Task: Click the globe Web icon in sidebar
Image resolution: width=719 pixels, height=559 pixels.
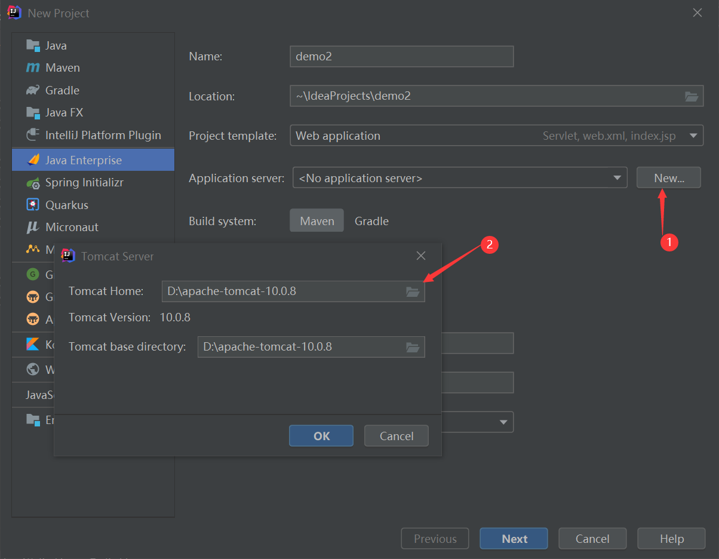Action: tap(33, 370)
